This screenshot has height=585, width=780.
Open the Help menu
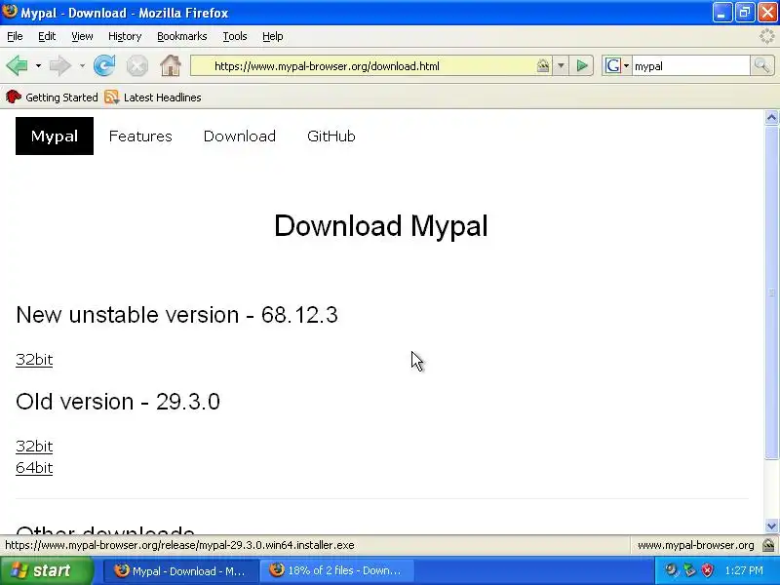point(273,36)
